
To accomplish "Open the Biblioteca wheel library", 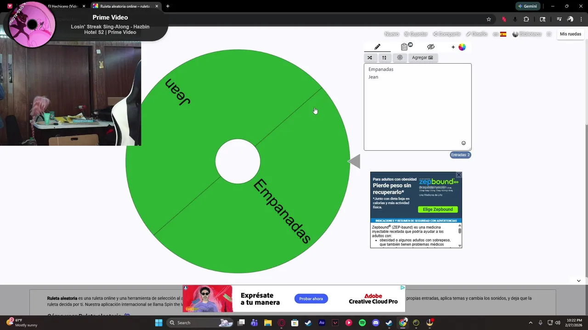I will (x=527, y=34).
